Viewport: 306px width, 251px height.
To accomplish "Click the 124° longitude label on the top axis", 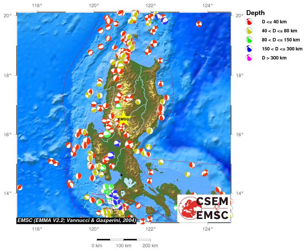I will 208,6.
